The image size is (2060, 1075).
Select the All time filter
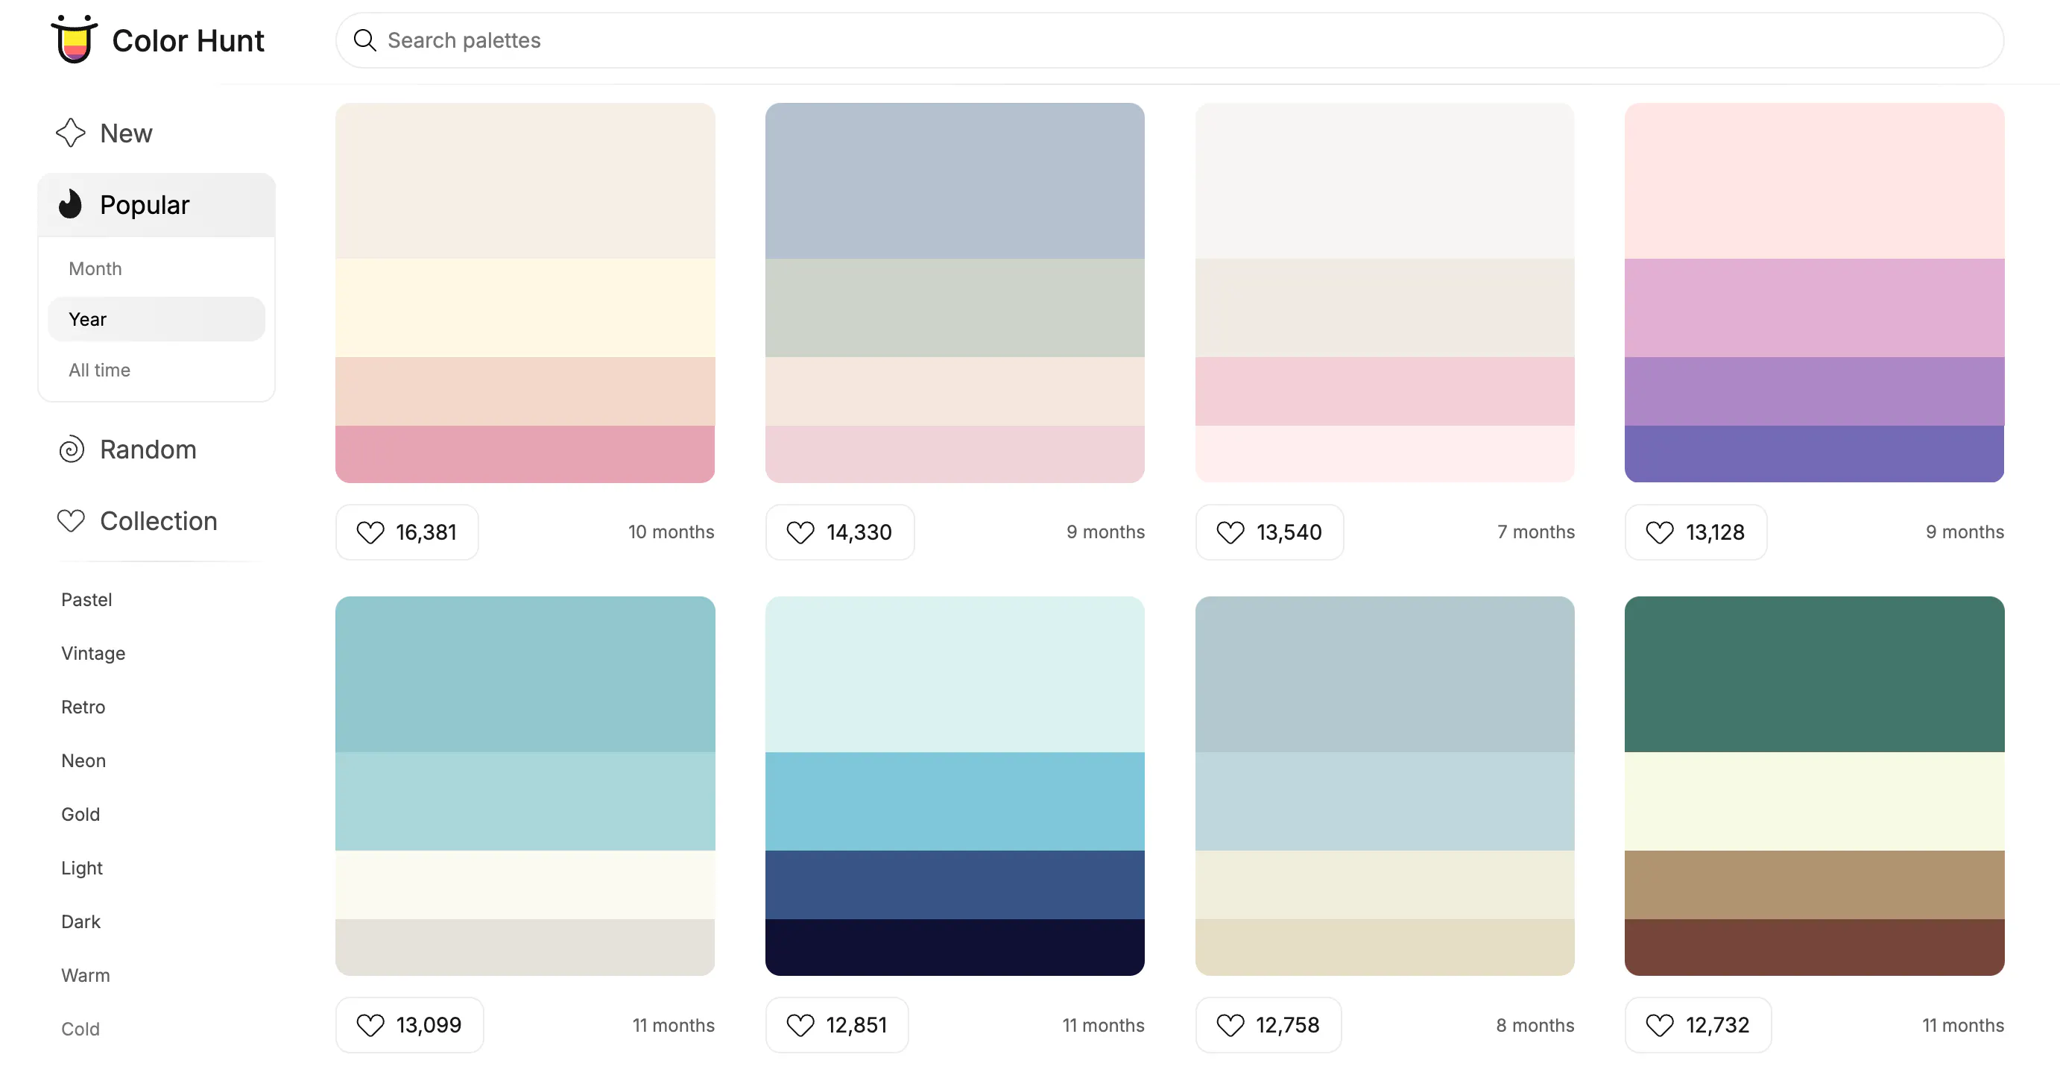click(99, 370)
